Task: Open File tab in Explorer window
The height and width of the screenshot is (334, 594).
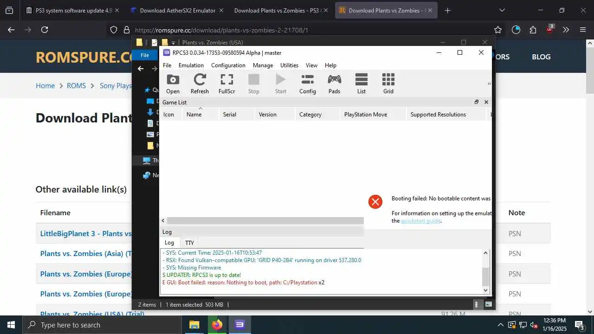Action: coord(145,55)
